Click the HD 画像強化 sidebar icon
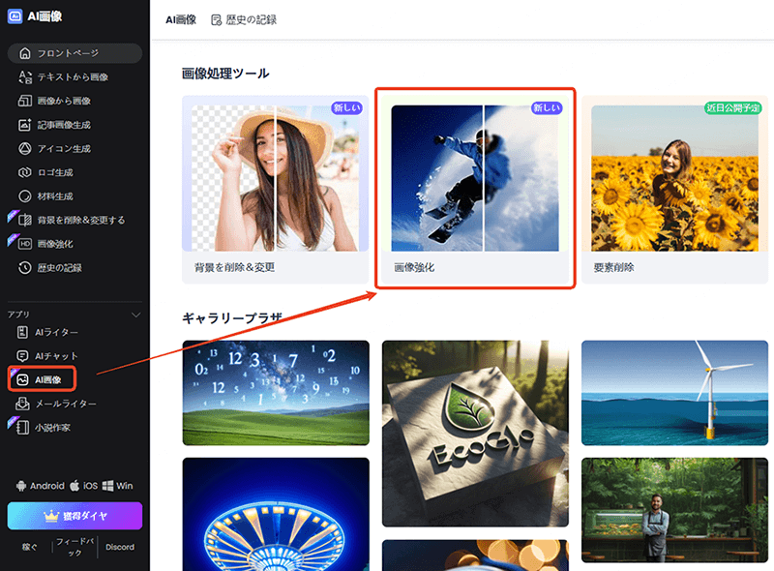 tap(25, 244)
